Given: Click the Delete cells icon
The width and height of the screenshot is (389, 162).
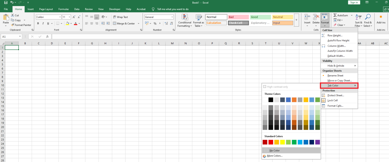Looking at the screenshot, I should tap(316, 17).
